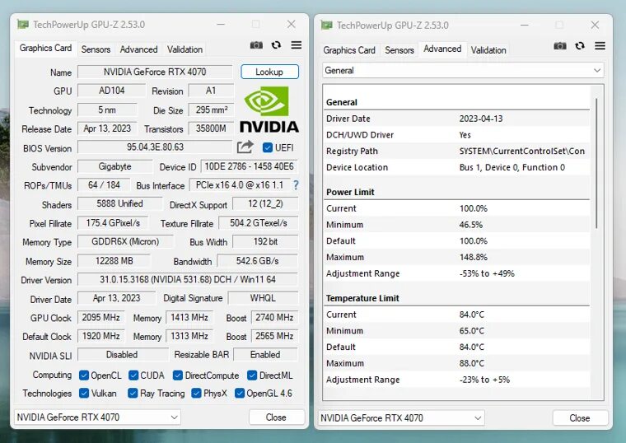Click the Temperature Limit Maximum 88.0°C row
Screen dimensions: 626x443
click(x=456, y=364)
